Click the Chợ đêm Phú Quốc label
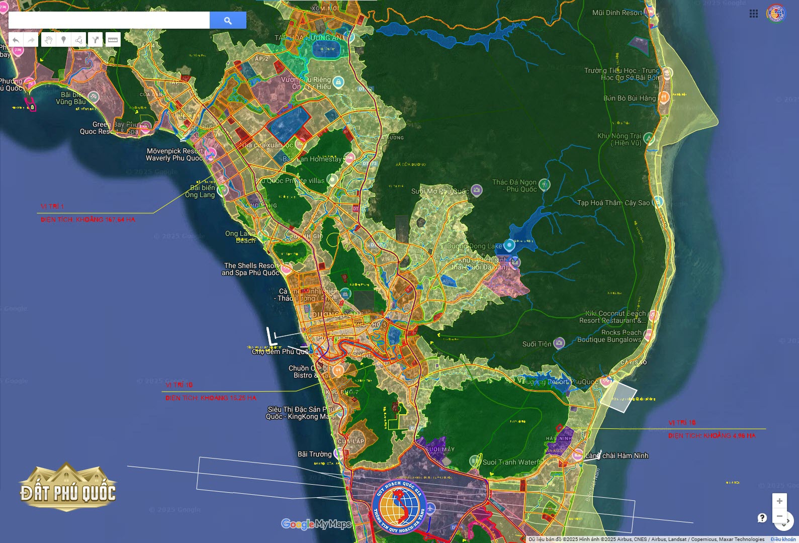This screenshot has width=799, height=543. 280,351
